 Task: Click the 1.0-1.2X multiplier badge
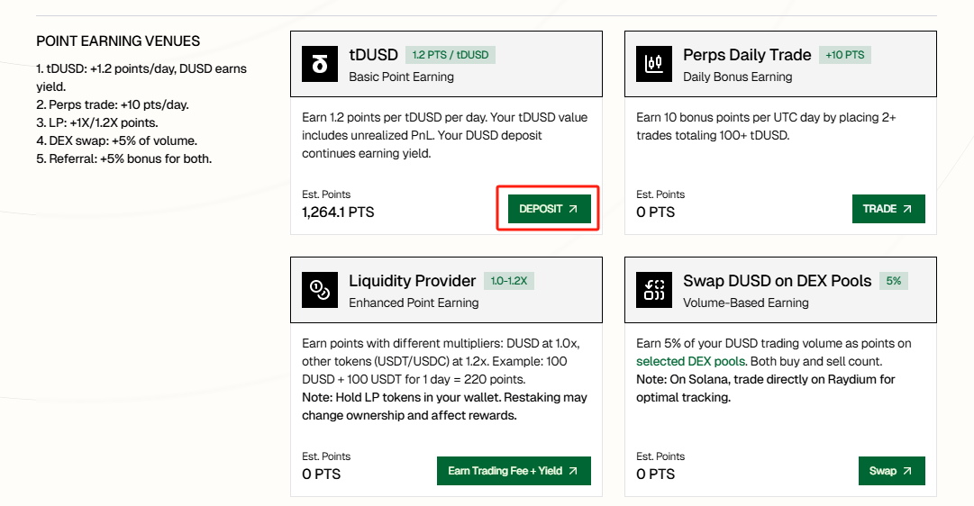coord(509,281)
